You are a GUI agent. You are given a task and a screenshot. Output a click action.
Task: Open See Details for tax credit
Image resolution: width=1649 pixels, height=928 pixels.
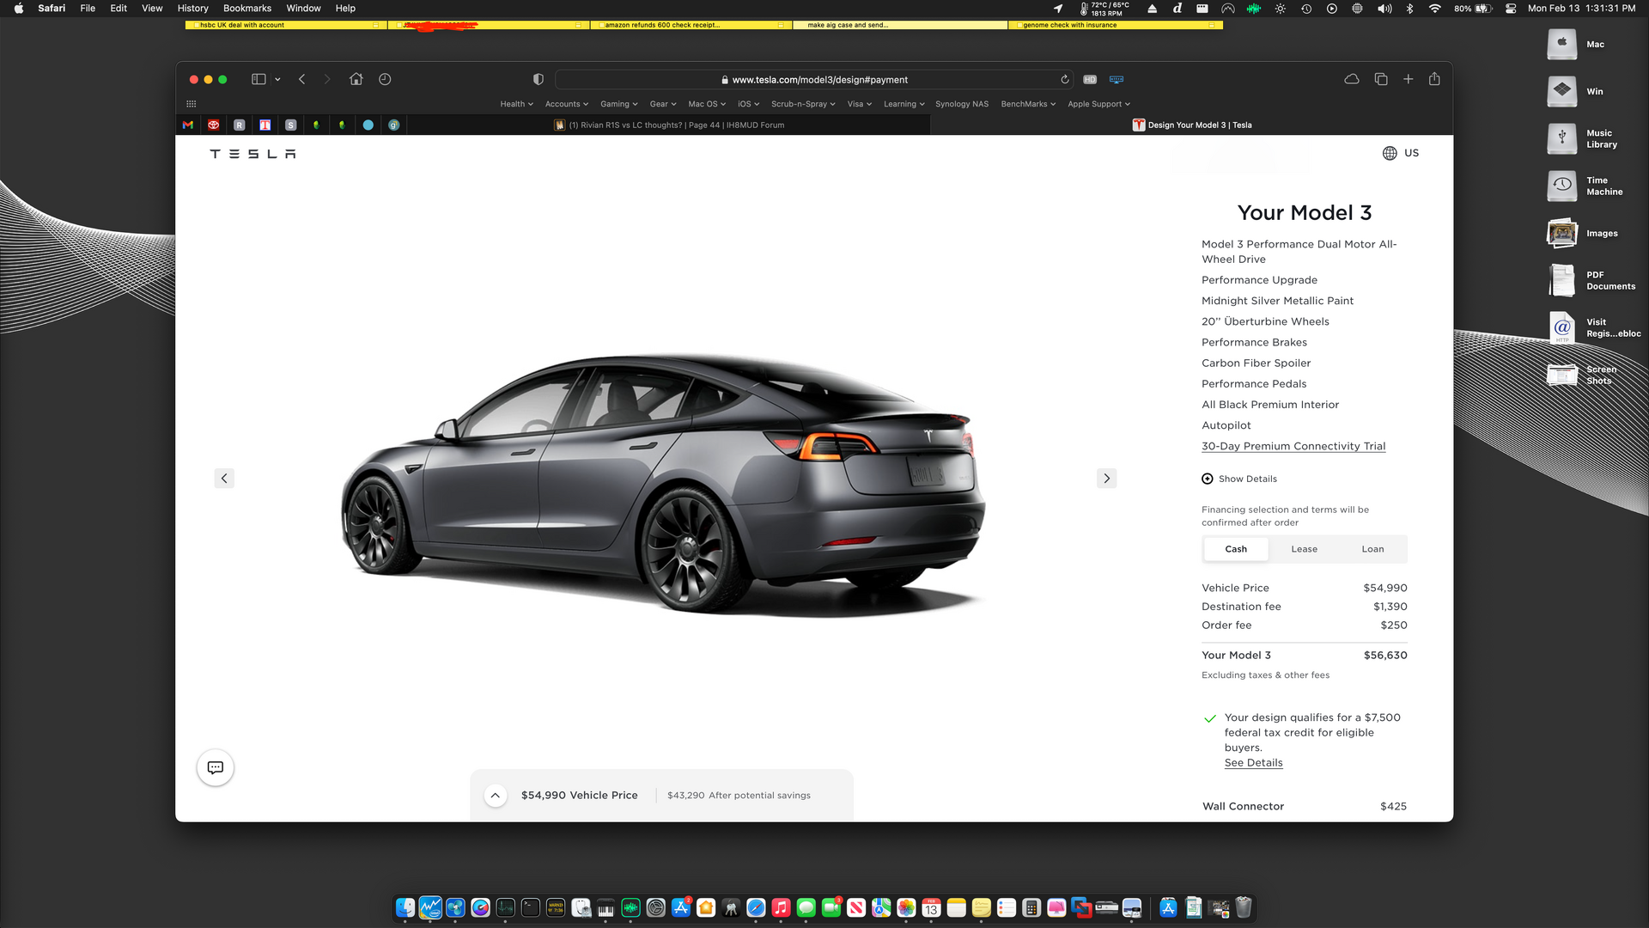(1253, 763)
